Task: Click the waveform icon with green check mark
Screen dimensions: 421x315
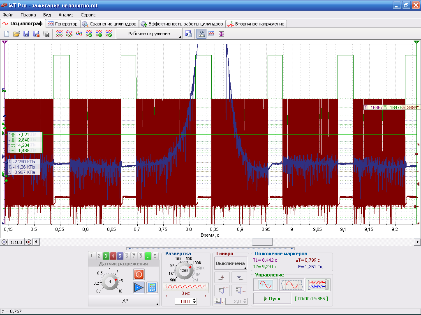Action: pyautogui.click(x=89, y=34)
